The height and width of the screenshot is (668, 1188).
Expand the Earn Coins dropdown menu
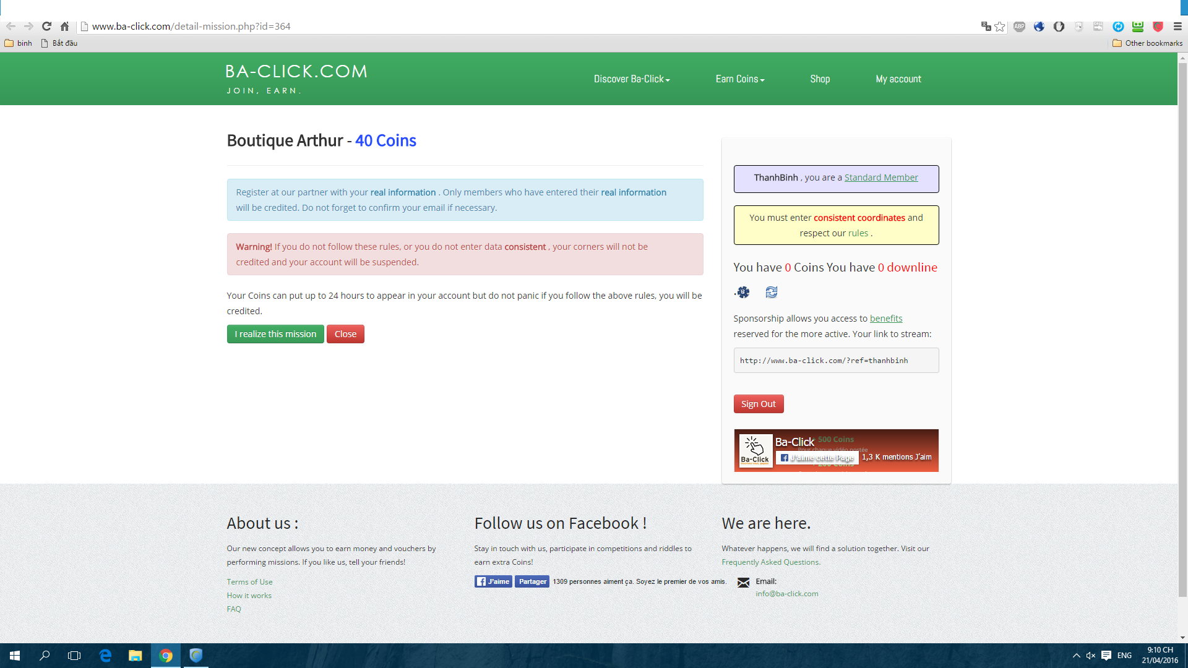click(x=740, y=79)
